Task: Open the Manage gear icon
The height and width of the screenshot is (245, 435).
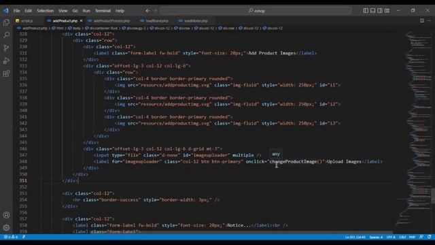Action: click(6, 227)
